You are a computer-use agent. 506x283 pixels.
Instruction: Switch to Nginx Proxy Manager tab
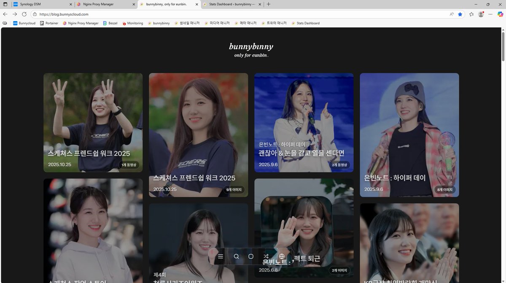(105, 4)
